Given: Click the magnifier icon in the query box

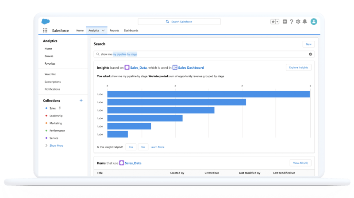Looking at the screenshot, I should [x=98, y=54].
